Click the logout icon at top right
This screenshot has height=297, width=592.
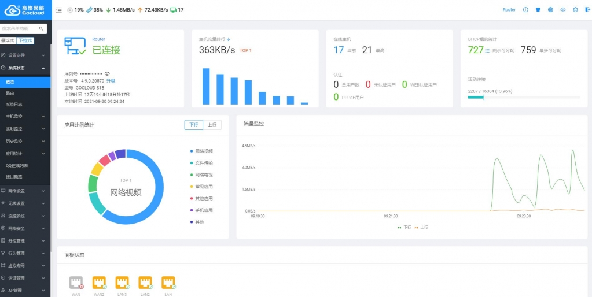pyautogui.click(x=587, y=10)
